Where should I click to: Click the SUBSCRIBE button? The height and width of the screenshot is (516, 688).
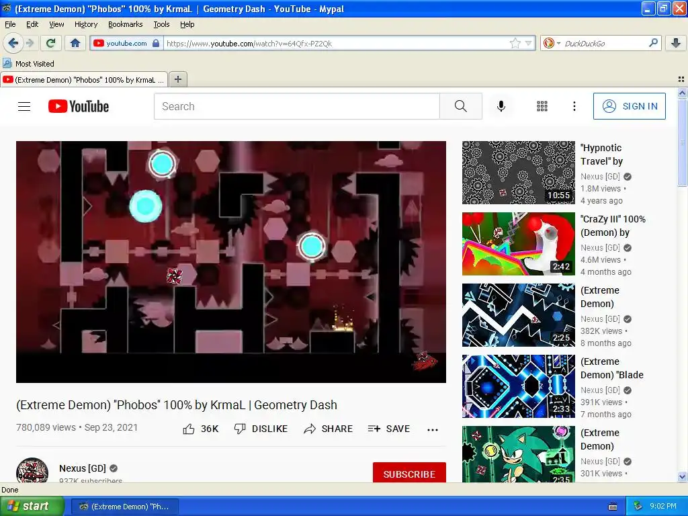[x=409, y=474]
